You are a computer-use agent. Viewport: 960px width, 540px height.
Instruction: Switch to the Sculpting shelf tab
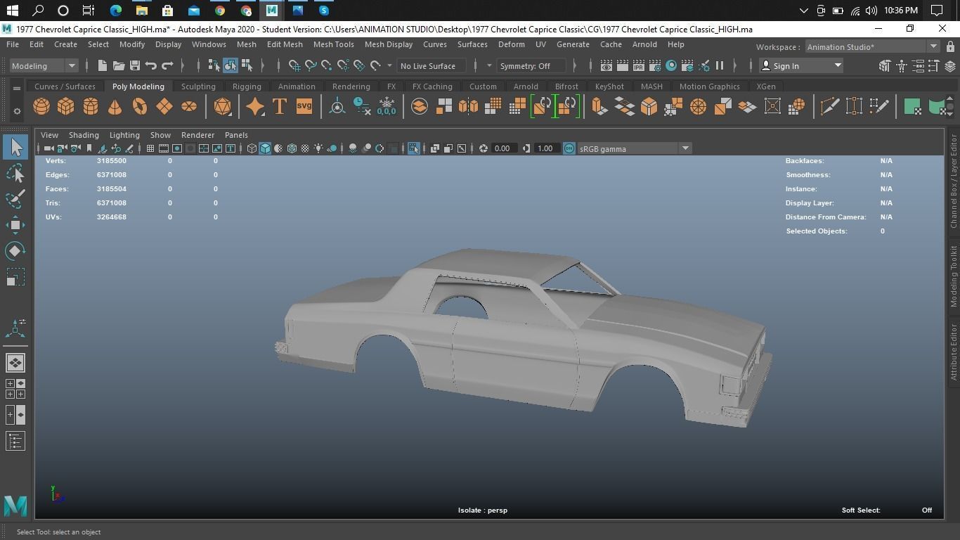click(198, 86)
